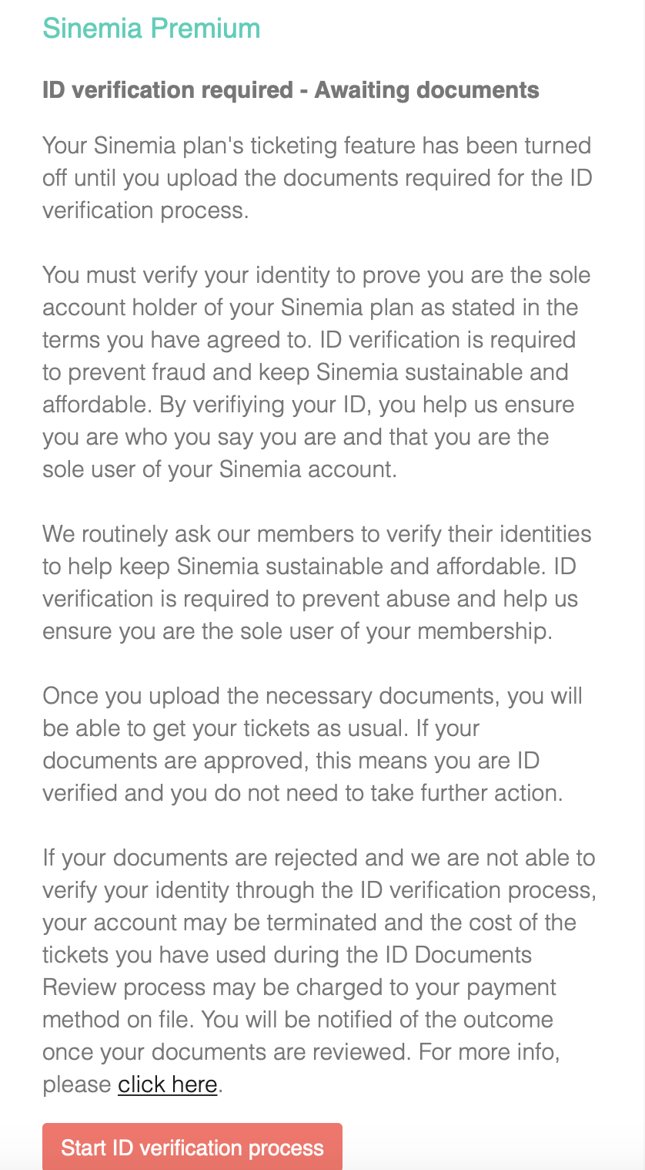
Task: Click the Sinemia Premium heading
Action: click(152, 29)
